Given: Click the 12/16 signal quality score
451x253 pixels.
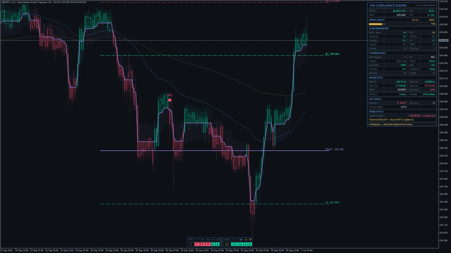Looking at the screenshot, I should [x=415, y=20].
